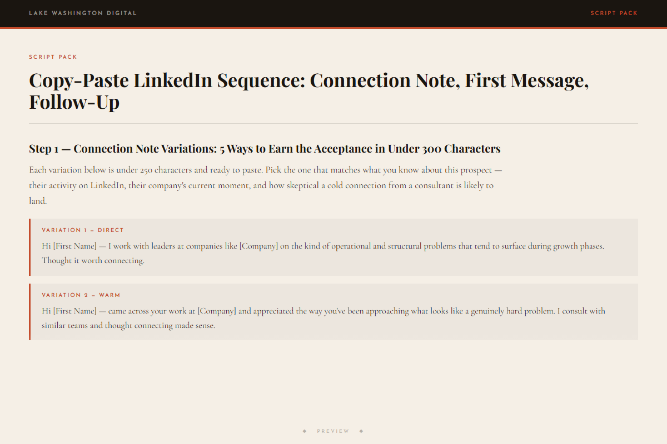The width and height of the screenshot is (667, 444).
Task: Open the Lake Washington Digital home link
Action: pos(83,13)
